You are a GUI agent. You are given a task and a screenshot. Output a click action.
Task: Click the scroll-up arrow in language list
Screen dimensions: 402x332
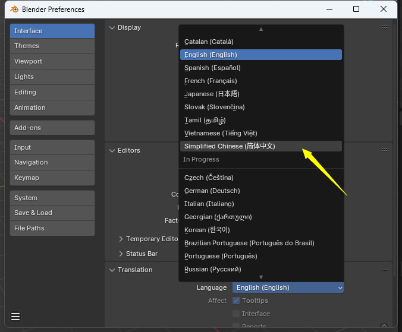260,29
